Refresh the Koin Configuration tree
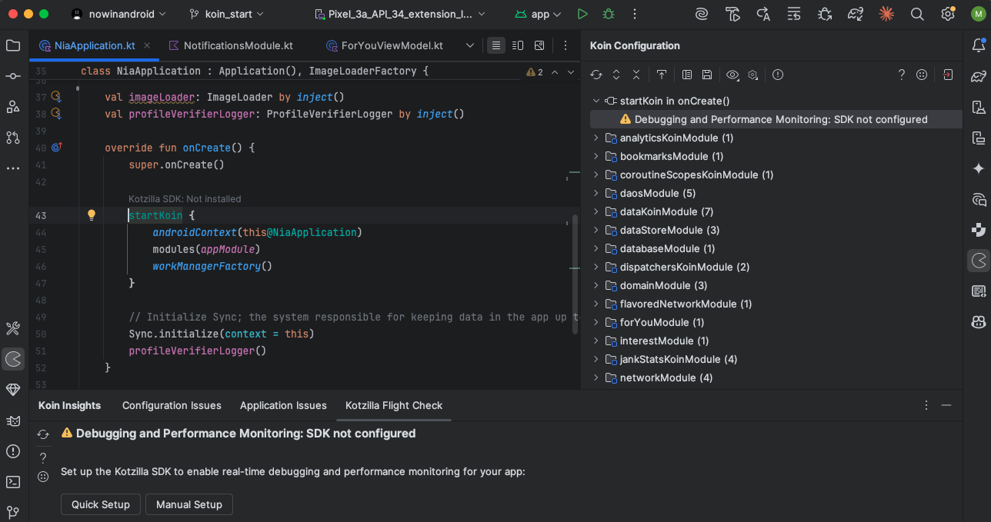This screenshot has width=991, height=522. pyautogui.click(x=596, y=75)
